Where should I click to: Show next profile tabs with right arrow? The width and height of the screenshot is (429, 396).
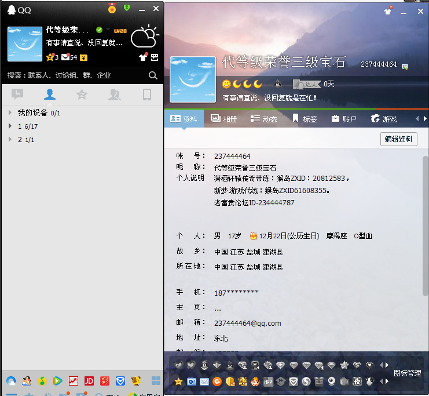[x=425, y=119]
